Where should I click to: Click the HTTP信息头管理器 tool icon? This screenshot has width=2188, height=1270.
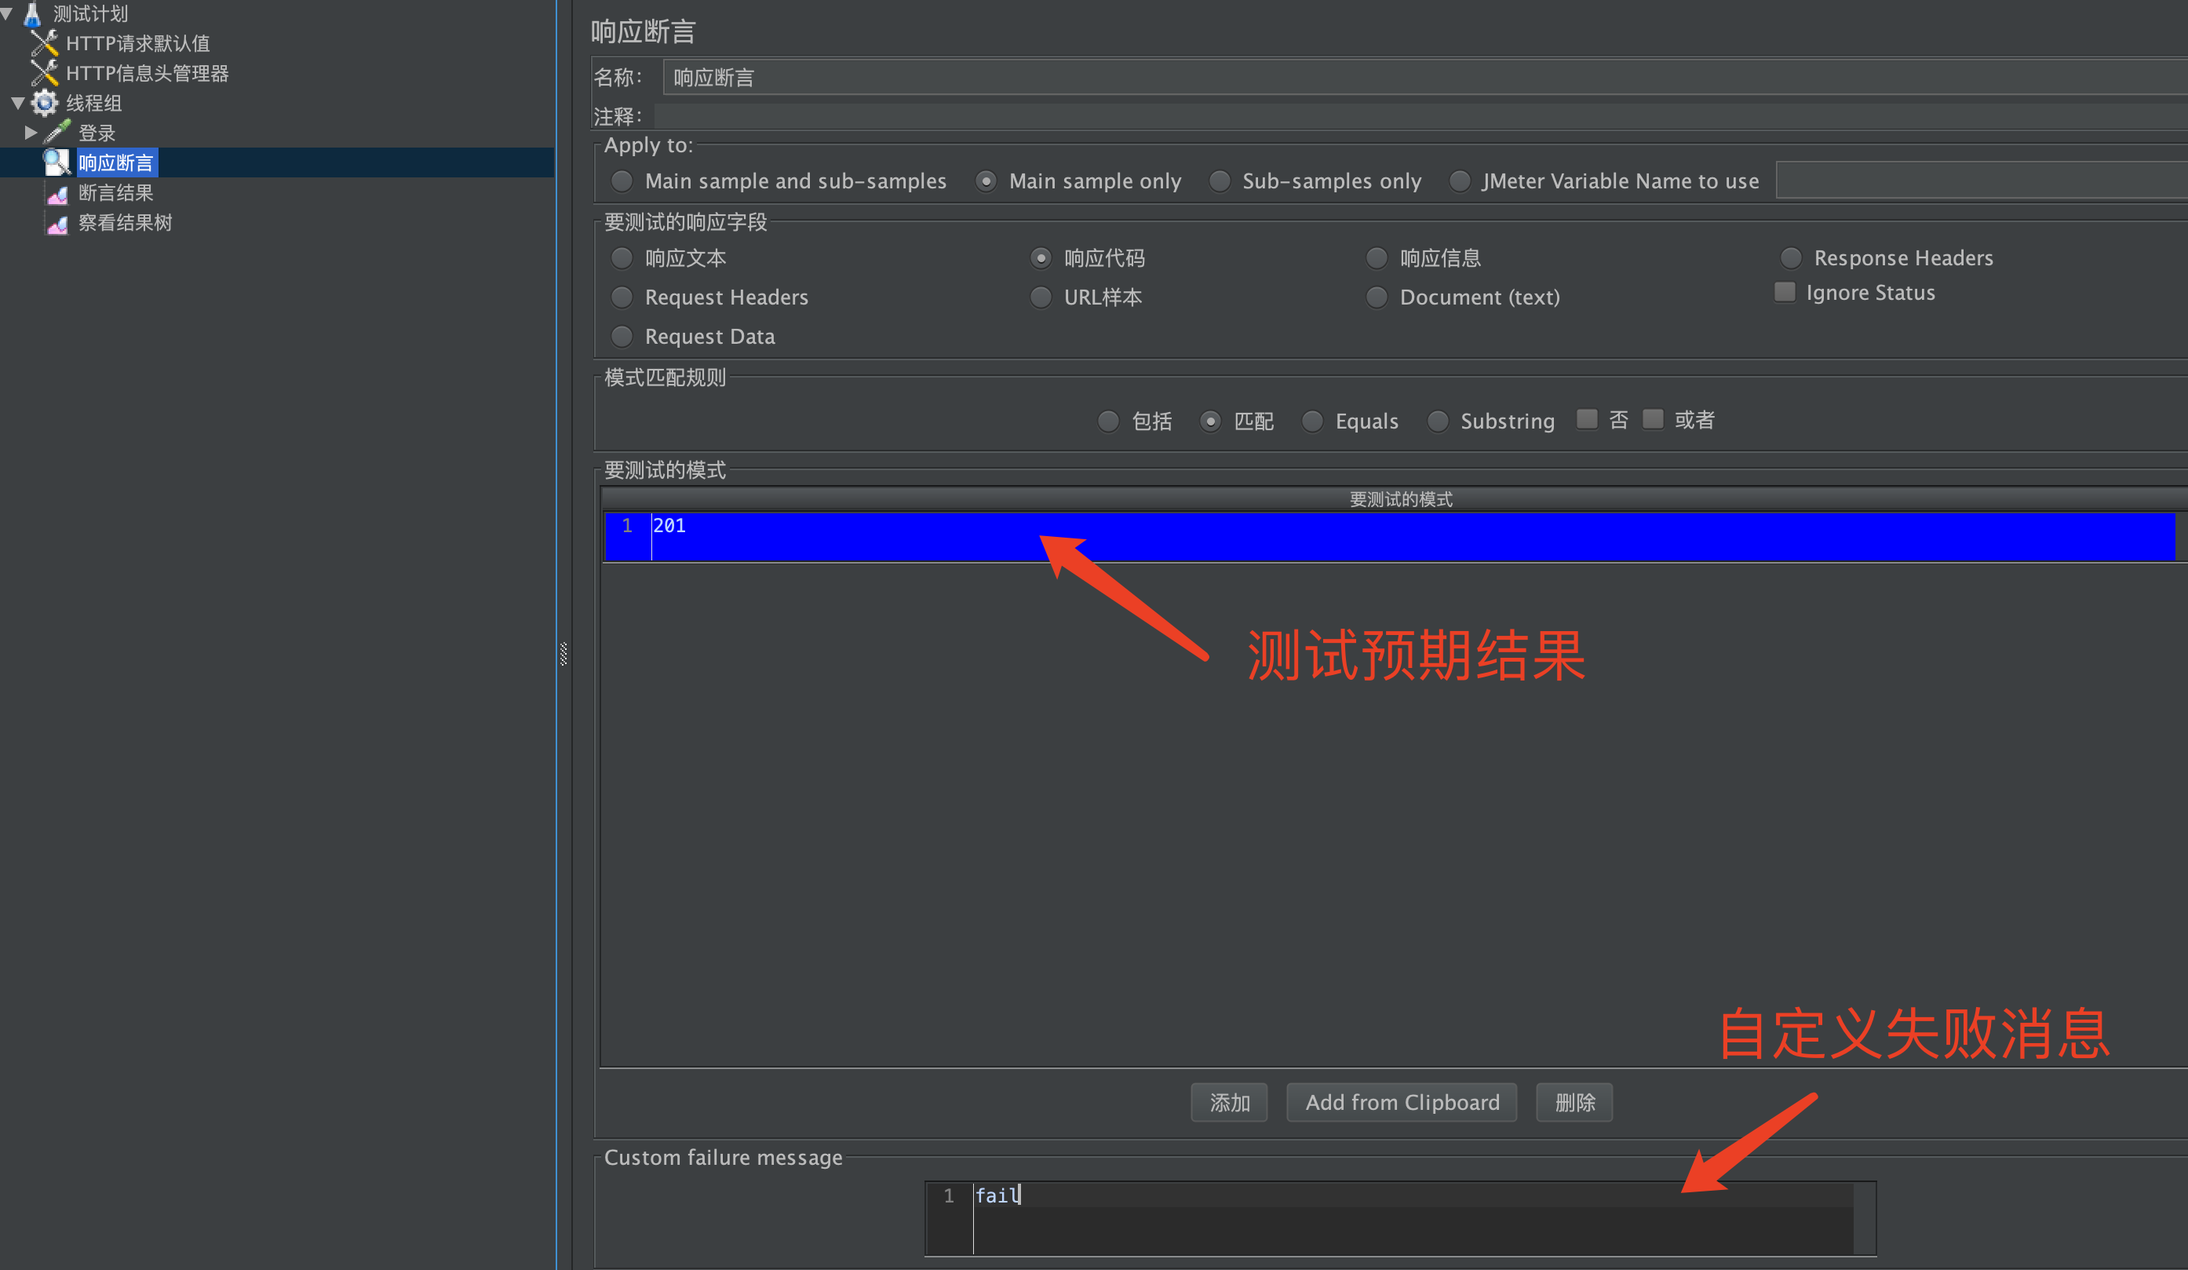coord(43,73)
